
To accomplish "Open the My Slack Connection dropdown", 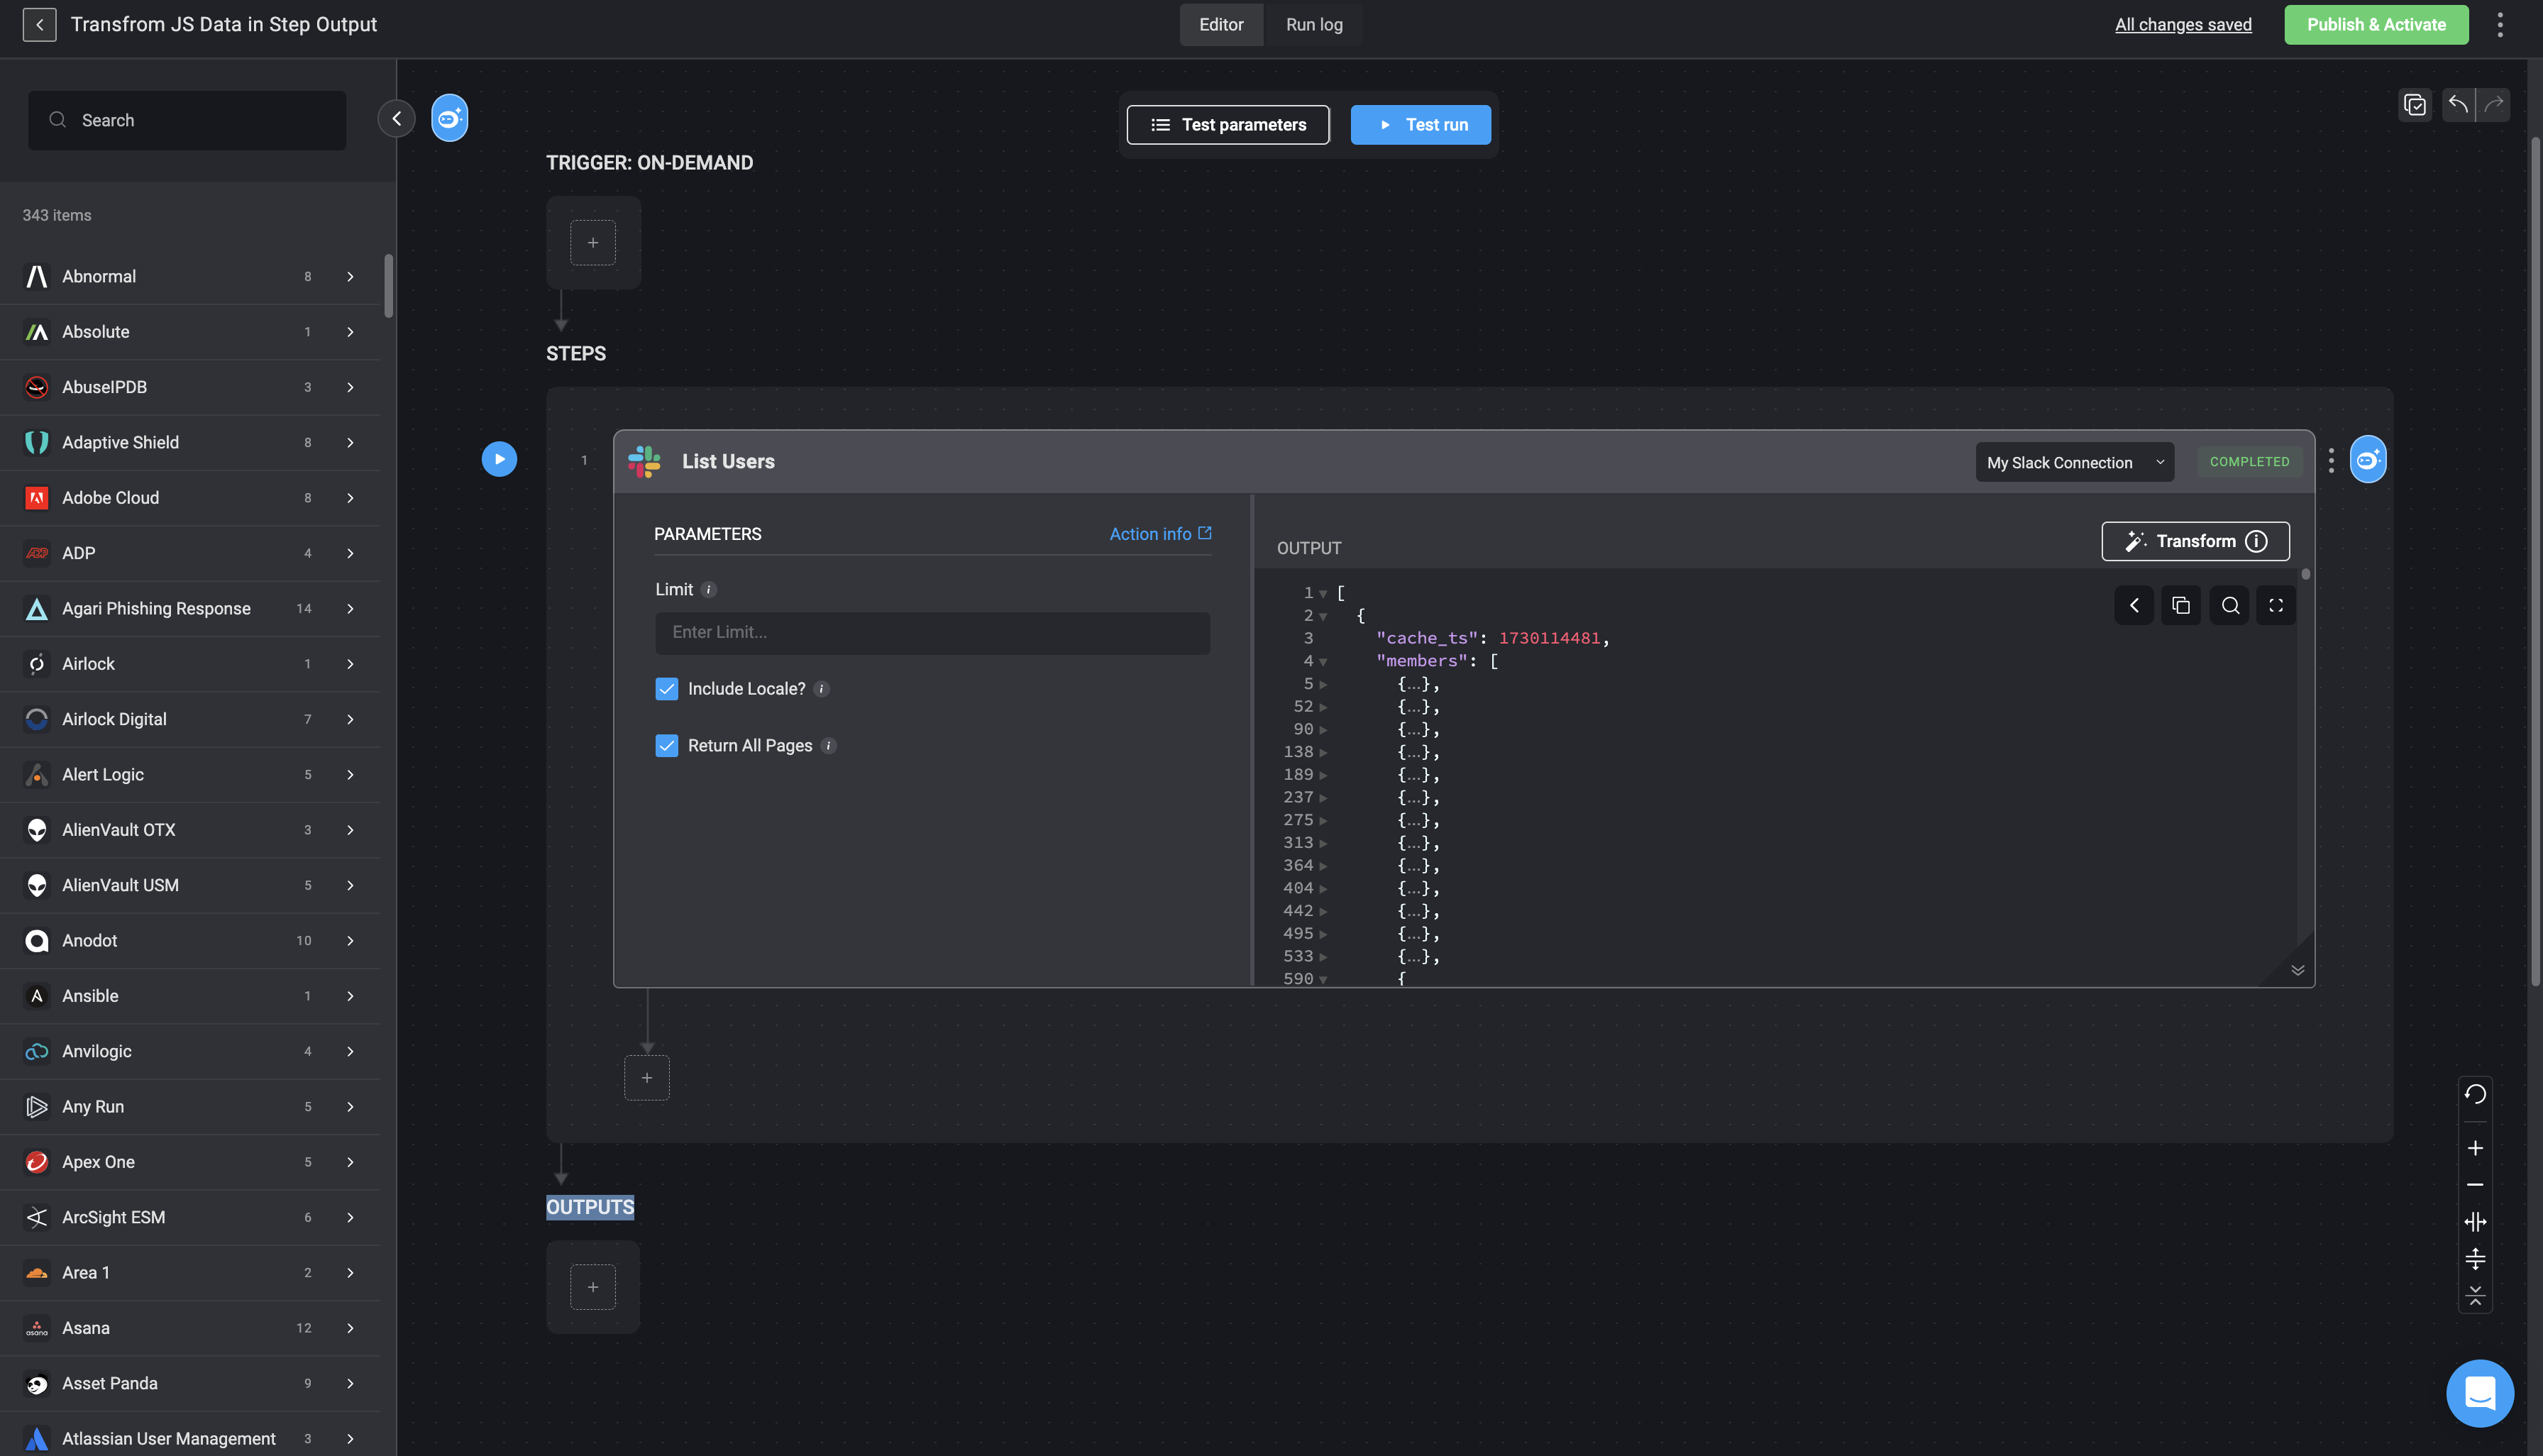I will click(x=2074, y=462).
